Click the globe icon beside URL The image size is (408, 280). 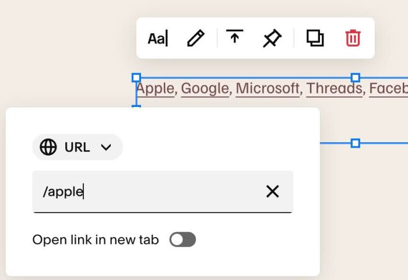coord(48,147)
